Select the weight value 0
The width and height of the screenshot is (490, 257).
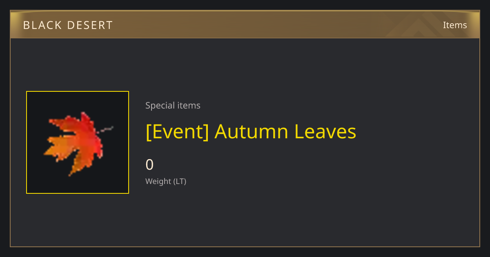tap(149, 165)
